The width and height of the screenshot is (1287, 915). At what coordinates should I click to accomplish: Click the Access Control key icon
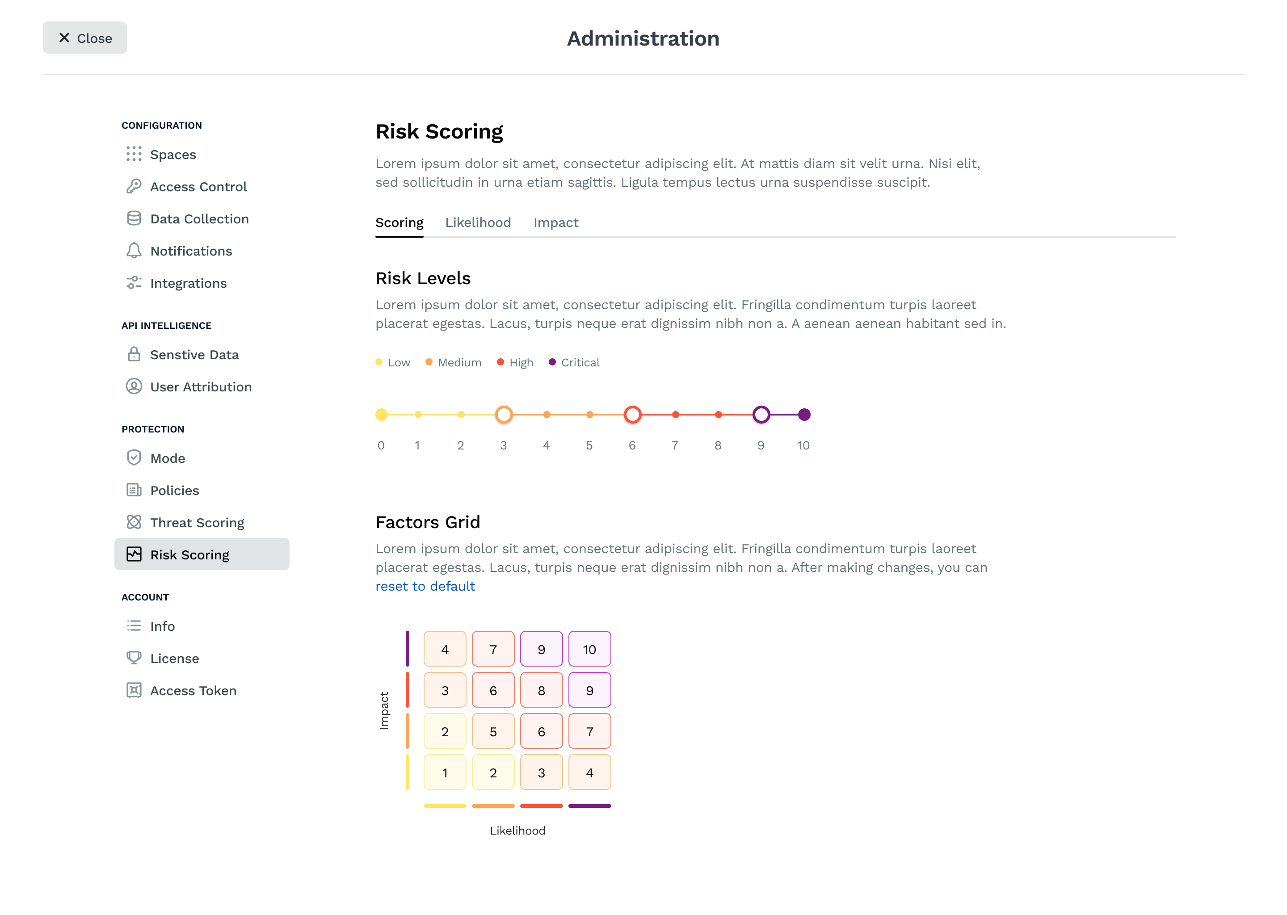134,186
